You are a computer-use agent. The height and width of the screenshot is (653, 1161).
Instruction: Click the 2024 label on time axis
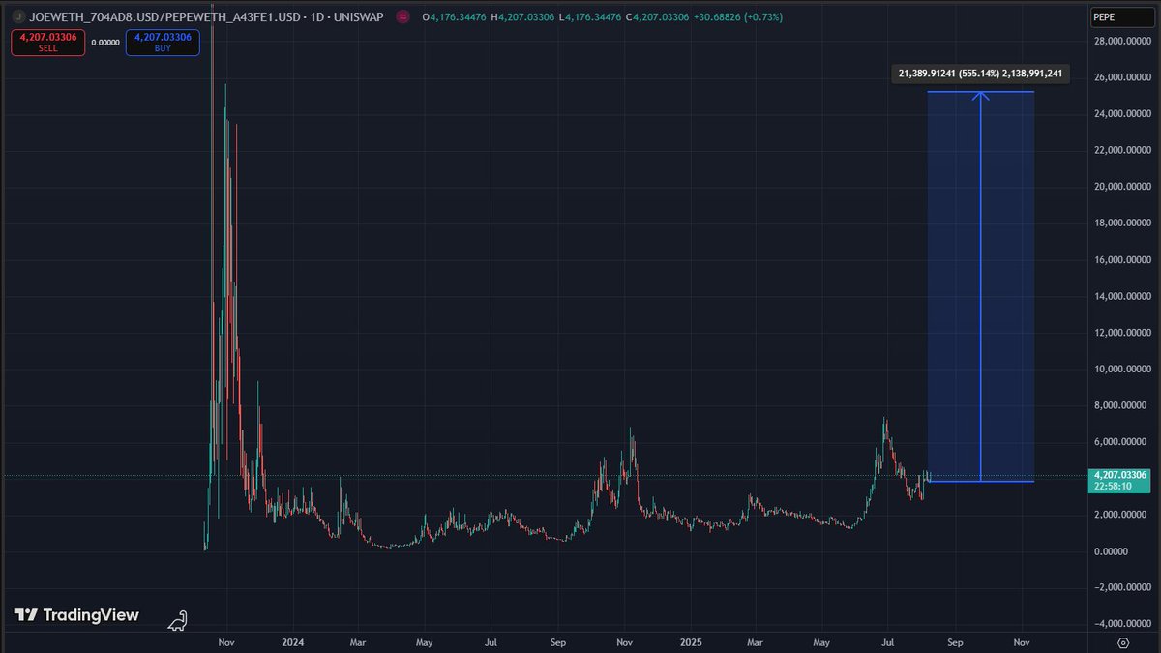click(293, 642)
